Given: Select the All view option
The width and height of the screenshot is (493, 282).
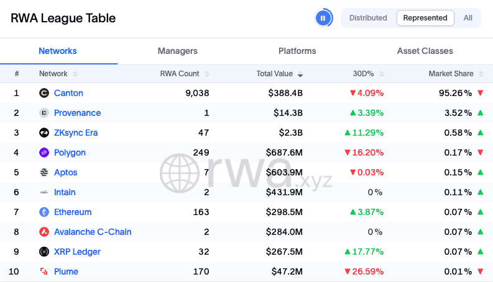Looking at the screenshot, I should coord(468,18).
